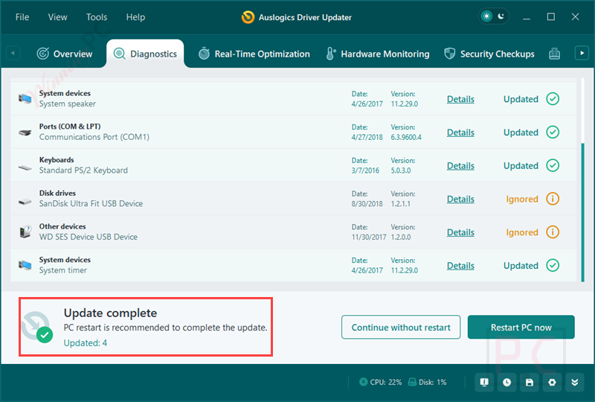Screen dimensions: 595x402
Task: Click the Ports (COM & LPT) device icon
Action: [25, 133]
